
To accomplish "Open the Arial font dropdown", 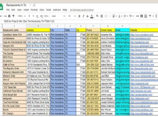I will 58,16.
